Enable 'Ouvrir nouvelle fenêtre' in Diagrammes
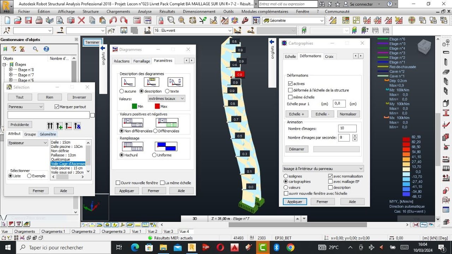452x254 pixels. pyautogui.click(x=118, y=183)
